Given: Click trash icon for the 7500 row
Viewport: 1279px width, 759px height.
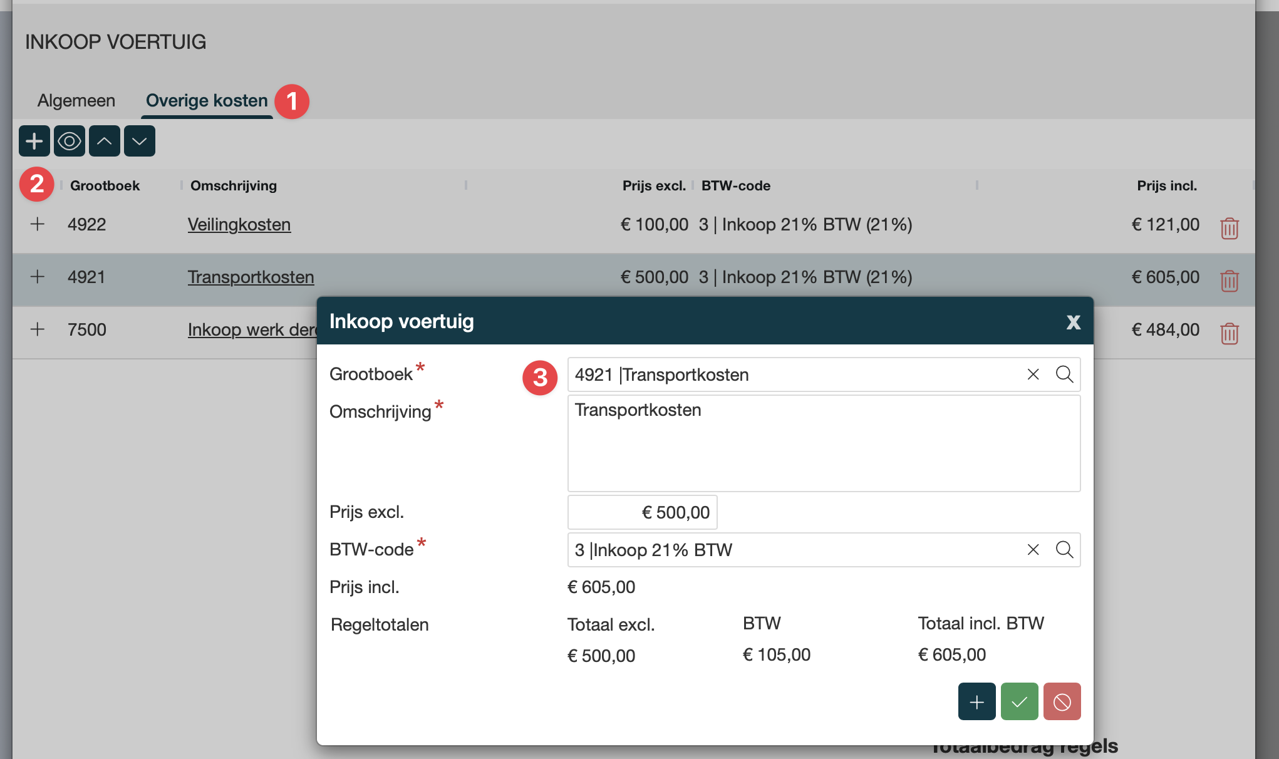Looking at the screenshot, I should (x=1229, y=333).
